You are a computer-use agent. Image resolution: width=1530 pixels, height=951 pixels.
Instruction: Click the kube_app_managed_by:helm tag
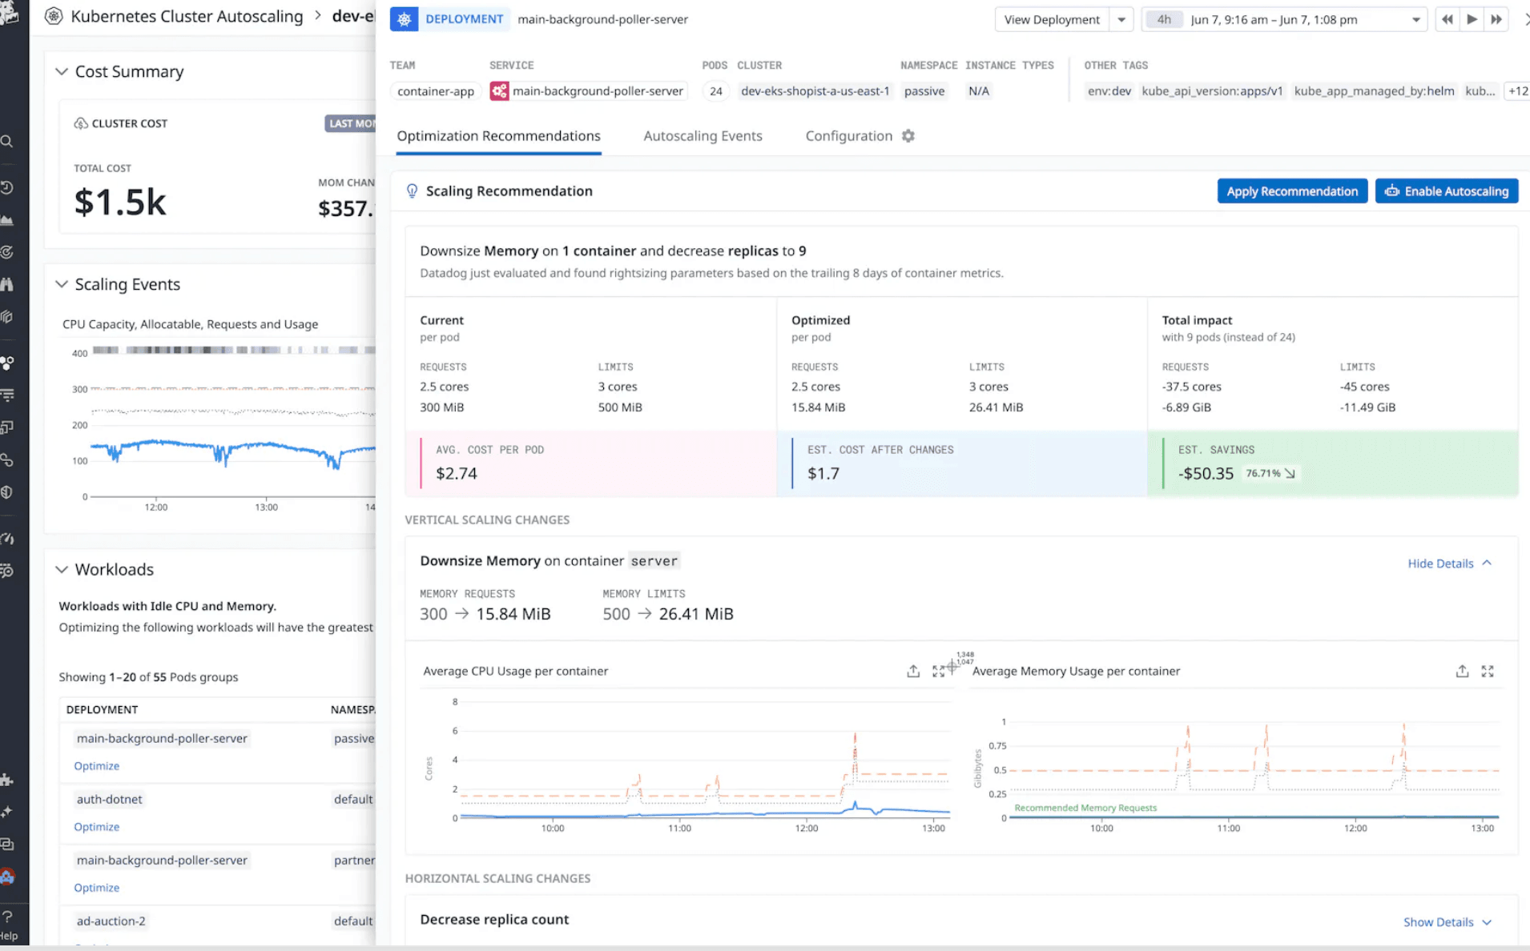1374,91
